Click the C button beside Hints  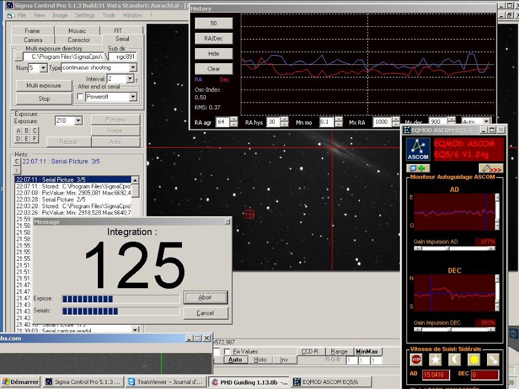tap(17, 161)
